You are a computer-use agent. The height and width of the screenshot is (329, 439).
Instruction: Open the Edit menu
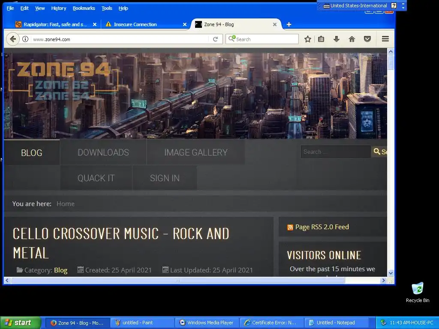tap(24, 8)
